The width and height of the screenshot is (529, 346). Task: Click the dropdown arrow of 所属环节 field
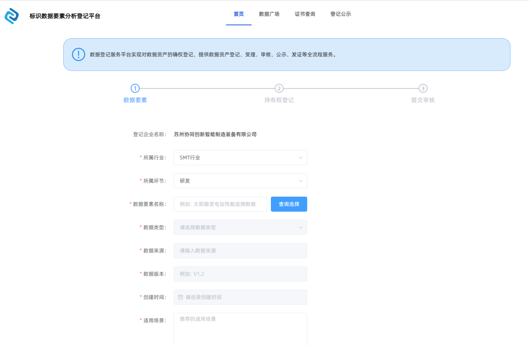tap(301, 181)
